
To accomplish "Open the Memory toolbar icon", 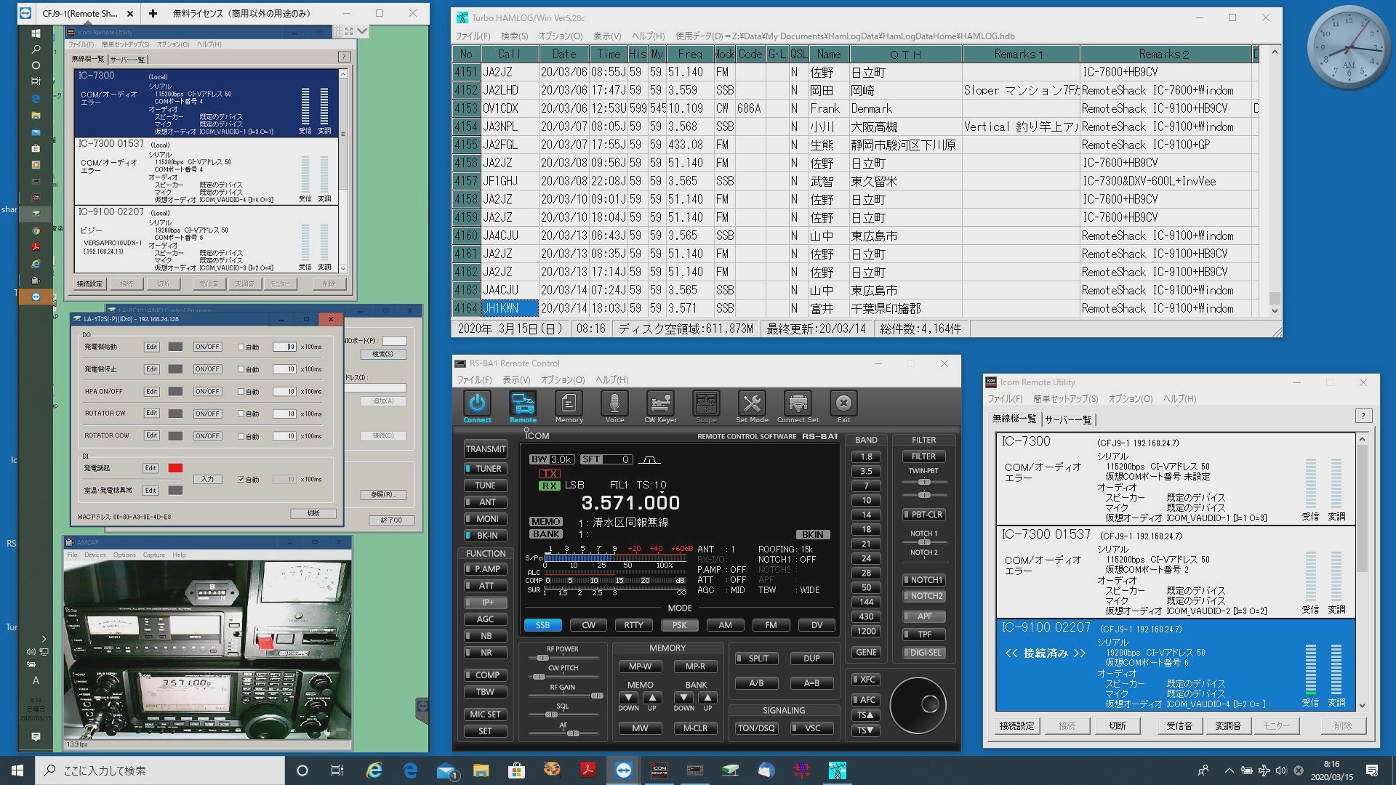I will click(569, 404).
